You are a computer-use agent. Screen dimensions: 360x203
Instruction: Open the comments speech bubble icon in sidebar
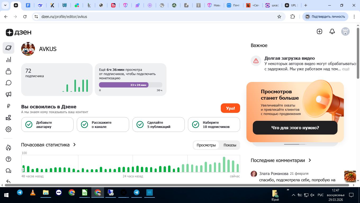pos(8,83)
